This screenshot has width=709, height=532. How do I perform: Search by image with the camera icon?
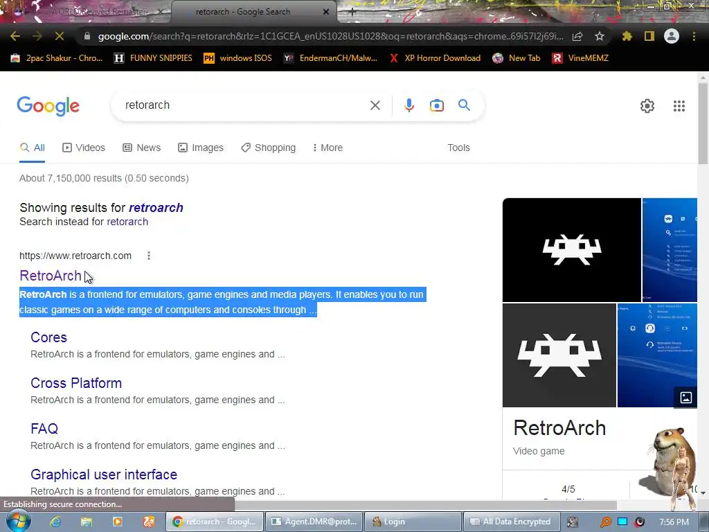pos(436,105)
